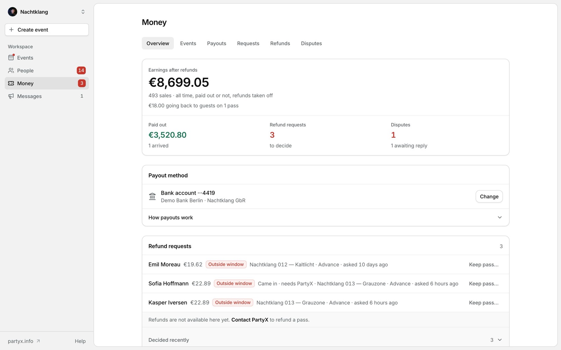
Task: Click the '1 awaiting reply' text
Action: pos(409,146)
